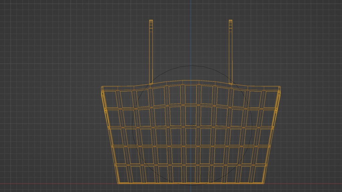The width and height of the screenshot is (342, 192).
Task: Click the left handle of the basket
Action: point(151,50)
